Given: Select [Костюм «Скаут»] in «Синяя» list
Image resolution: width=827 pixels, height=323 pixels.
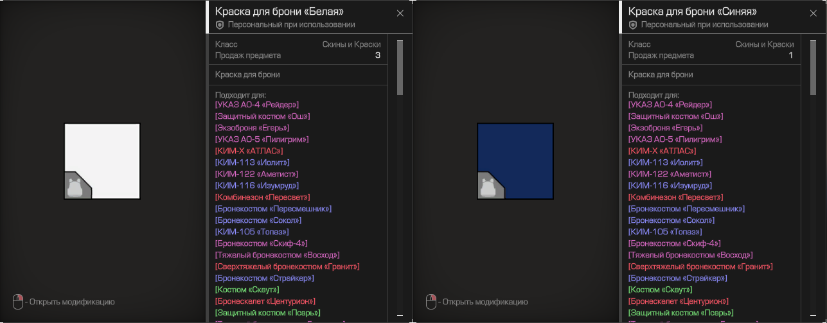Looking at the screenshot, I should tap(661, 290).
